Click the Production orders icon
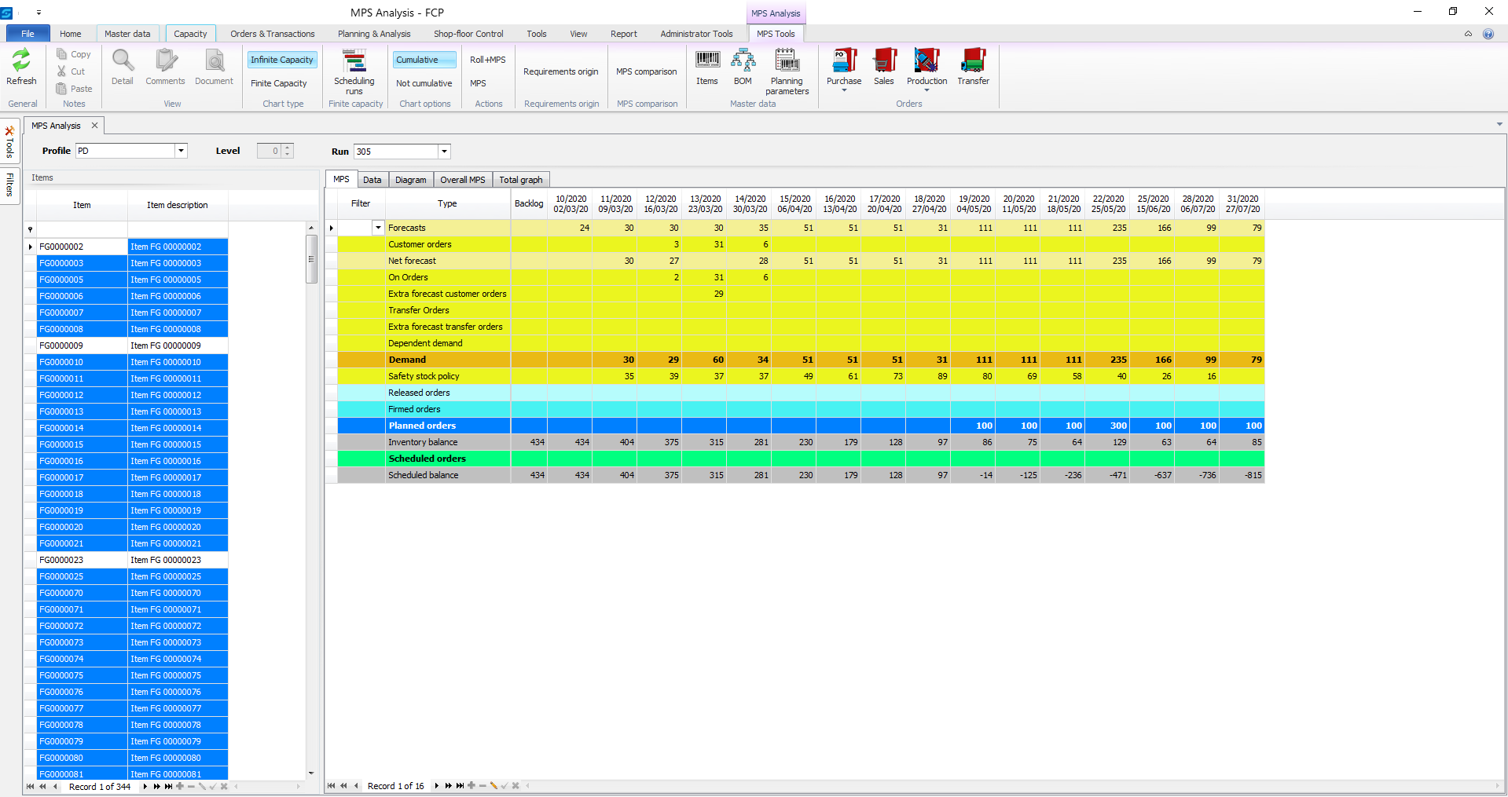This screenshot has width=1508, height=797. coord(926,60)
